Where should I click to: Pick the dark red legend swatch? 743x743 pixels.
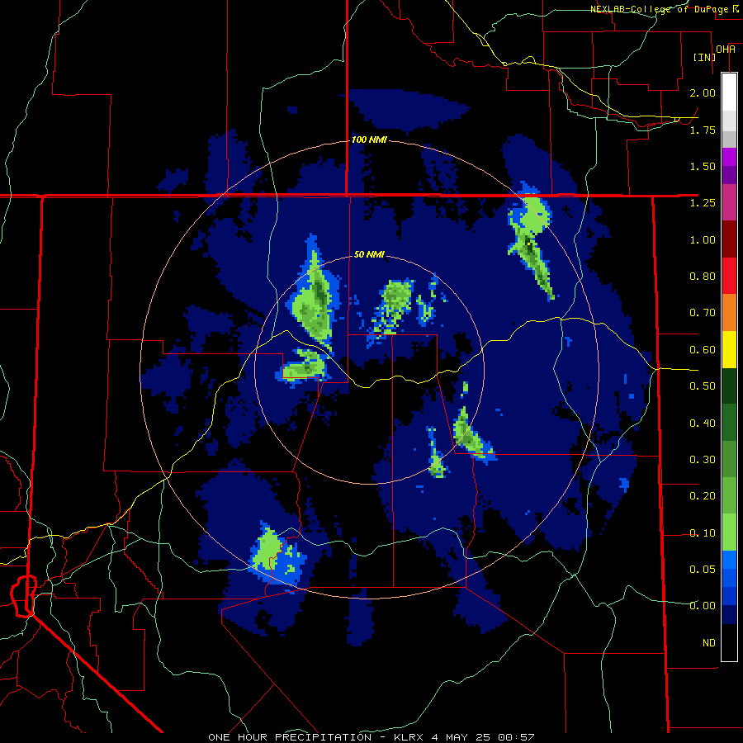(x=729, y=239)
